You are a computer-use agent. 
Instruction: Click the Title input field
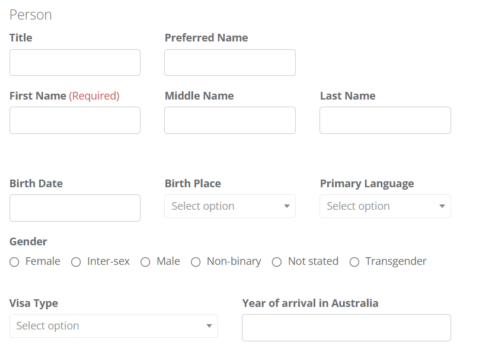click(75, 63)
